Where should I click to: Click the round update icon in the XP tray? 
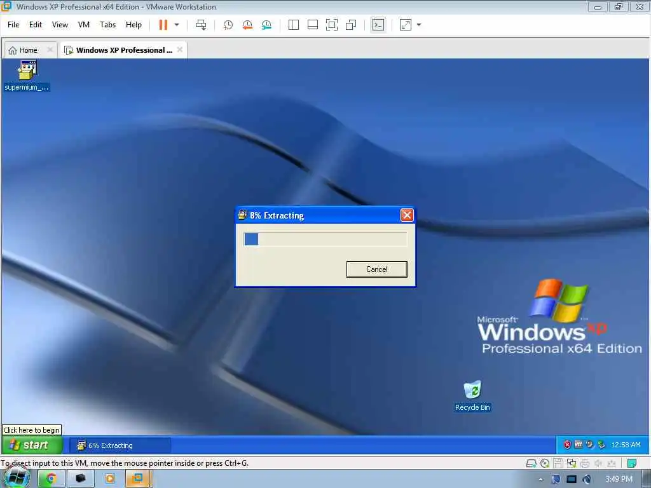pyautogui.click(x=589, y=445)
